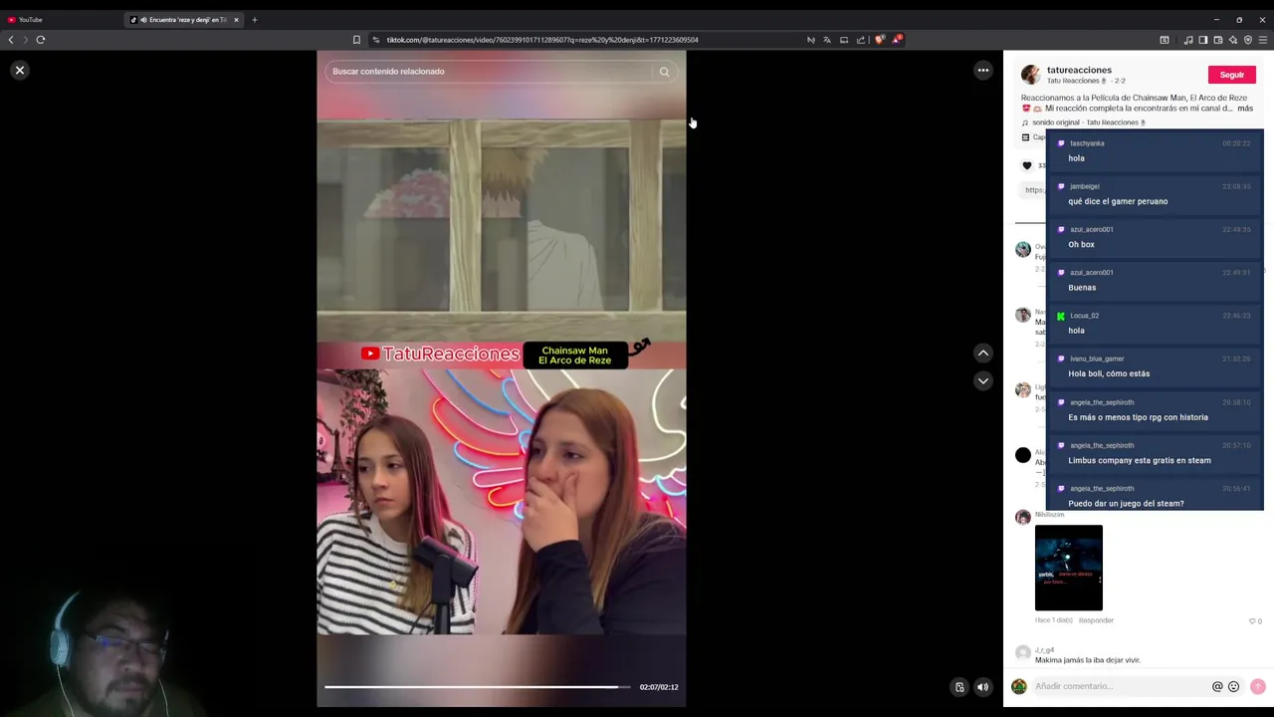Viewport: 1274px width, 717px height.
Task: Close the TikTok browser tab
Action: tap(236, 20)
